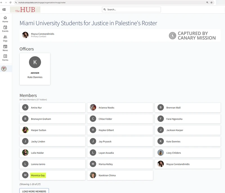Viewport: 225px width, 193px height.
Task: Click the '(Showing 1-20 of 27)' text
Action: tap(30, 184)
